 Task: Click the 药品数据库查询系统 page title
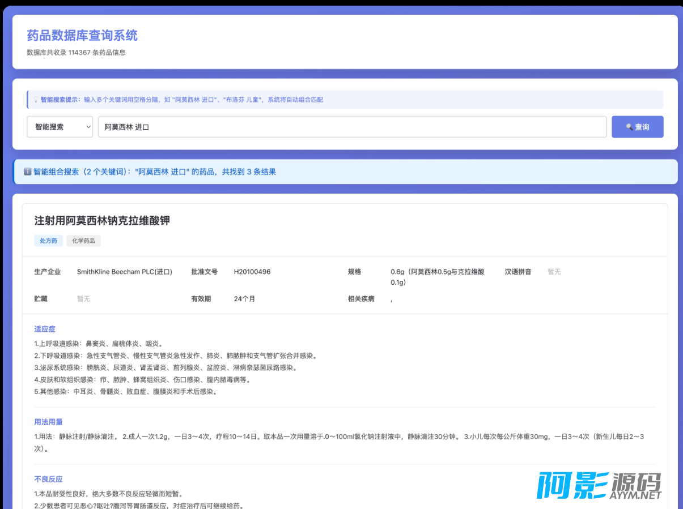(82, 36)
